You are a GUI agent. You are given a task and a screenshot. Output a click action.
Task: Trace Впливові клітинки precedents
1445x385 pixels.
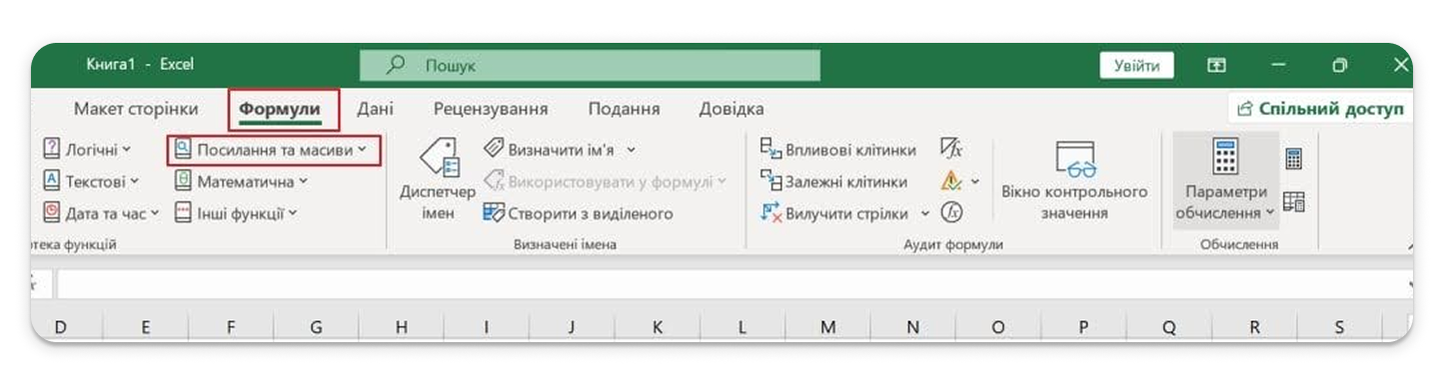click(x=838, y=150)
